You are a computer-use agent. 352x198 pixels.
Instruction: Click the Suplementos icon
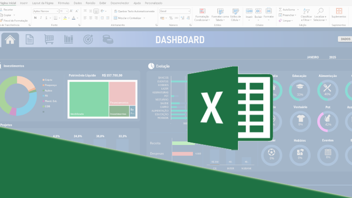[339, 11]
